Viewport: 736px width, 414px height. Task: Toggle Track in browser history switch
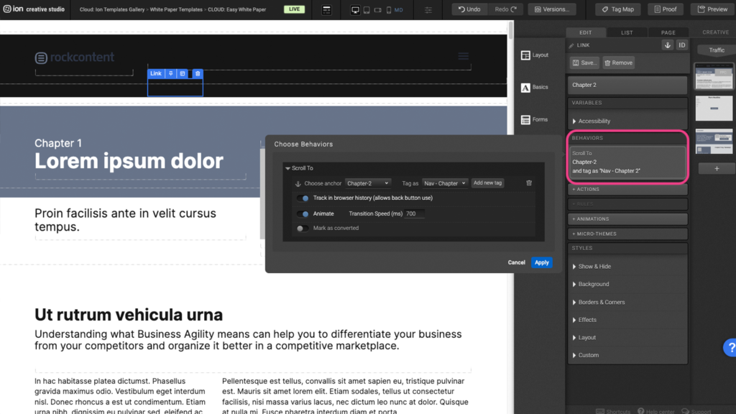pos(303,198)
